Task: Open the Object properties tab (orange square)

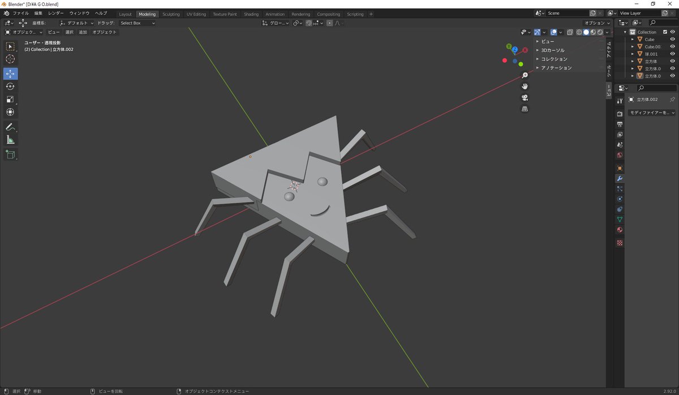Action: 620,168
